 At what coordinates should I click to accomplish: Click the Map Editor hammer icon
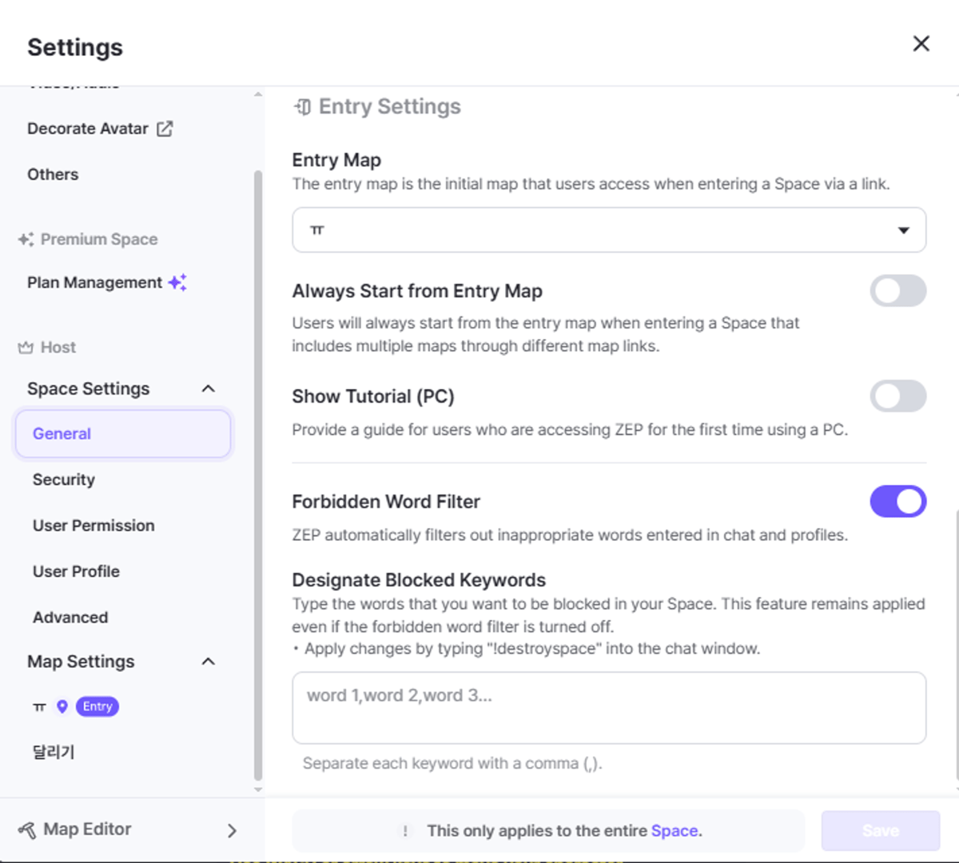tap(27, 830)
